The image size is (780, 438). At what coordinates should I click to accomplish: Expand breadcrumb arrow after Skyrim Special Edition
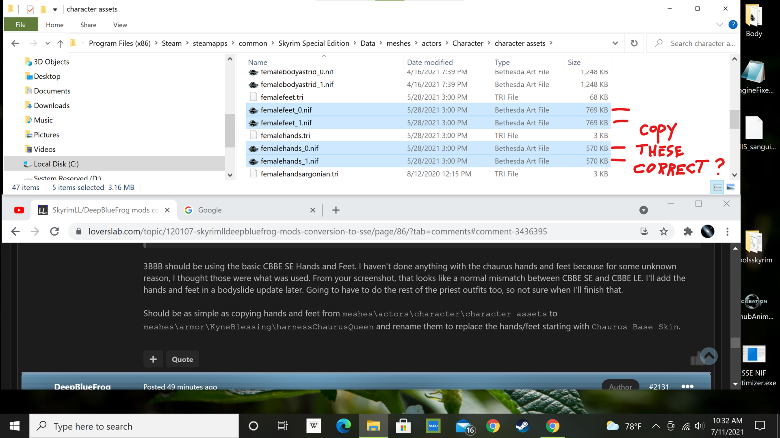(x=355, y=43)
